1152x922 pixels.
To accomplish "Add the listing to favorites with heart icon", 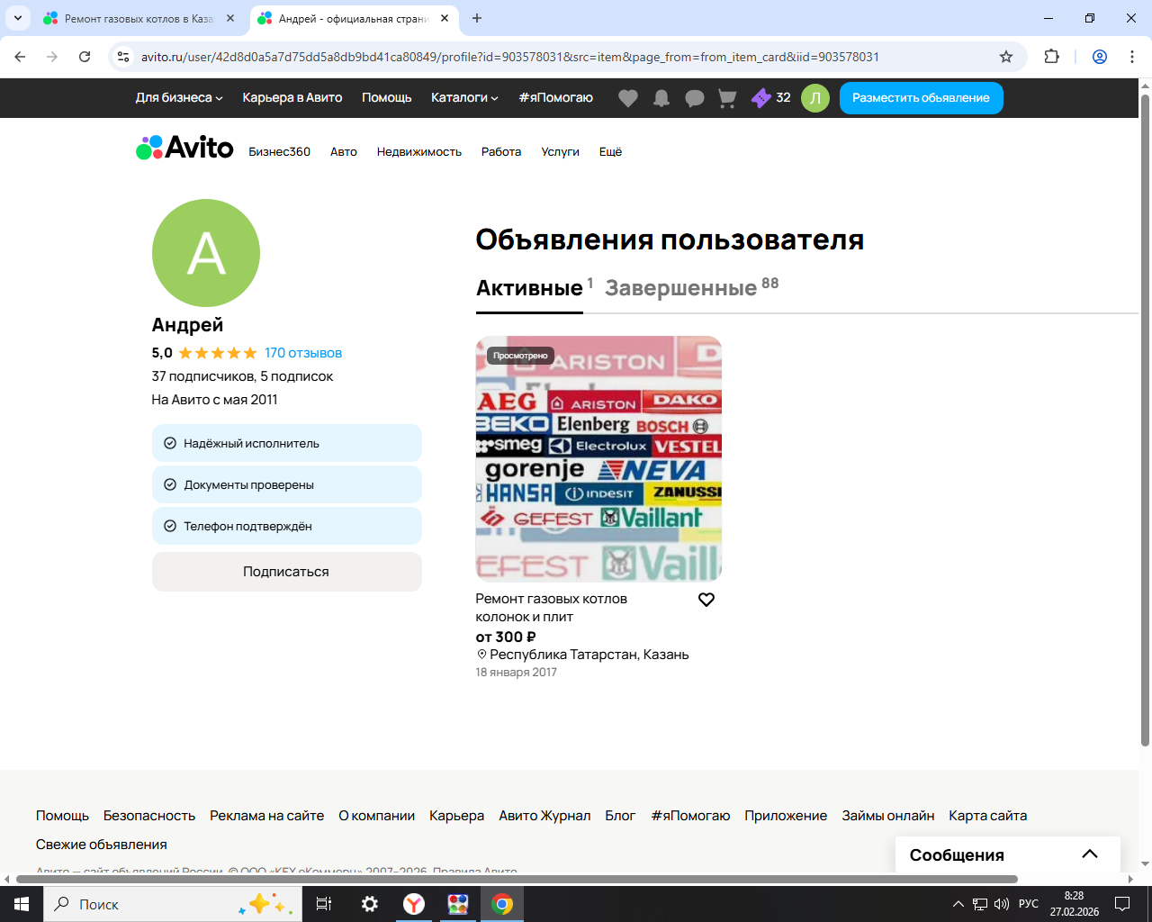I will tap(706, 600).
